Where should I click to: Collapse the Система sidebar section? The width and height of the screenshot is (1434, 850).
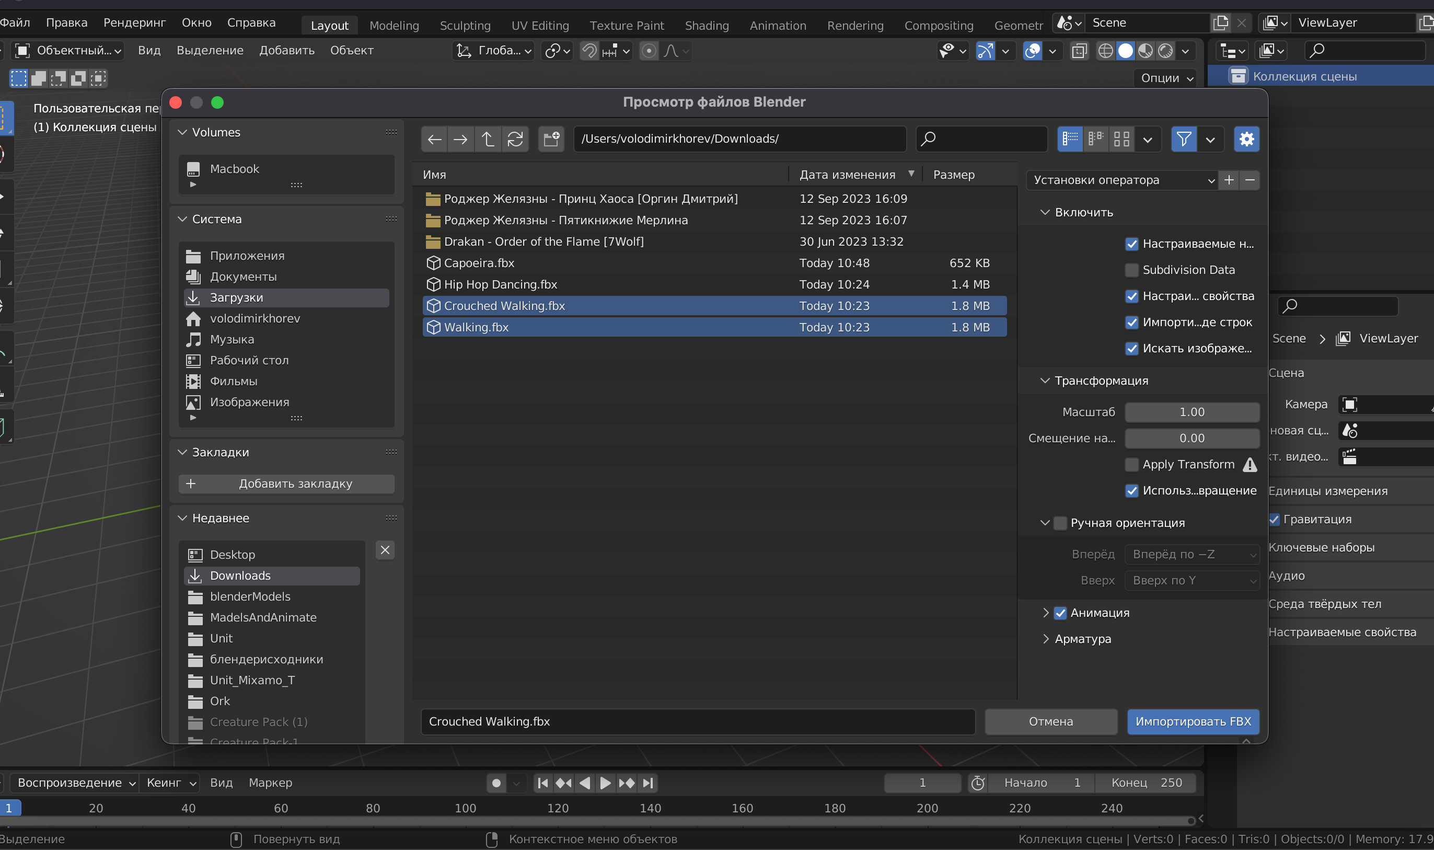click(182, 220)
